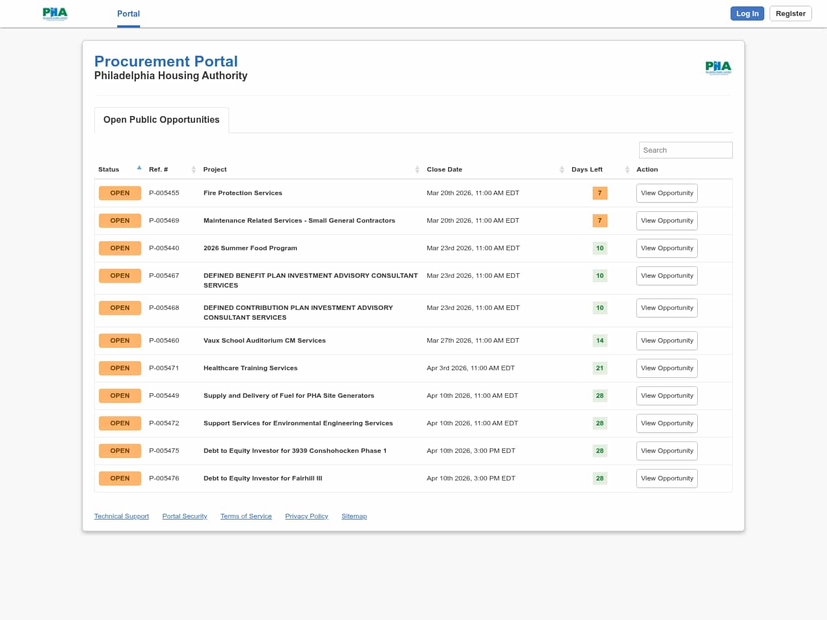Select the Open Public Opportunities tab
This screenshot has width=827, height=620.
[x=161, y=120]
